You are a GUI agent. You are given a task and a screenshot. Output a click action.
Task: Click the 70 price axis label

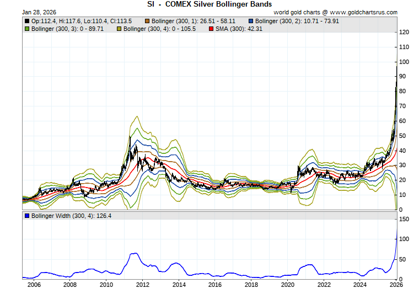[402, 106]
